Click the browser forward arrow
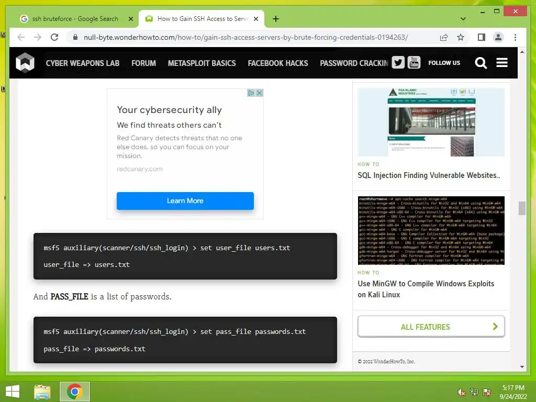This screenshot has width=536, height=402. coord(38,37)
